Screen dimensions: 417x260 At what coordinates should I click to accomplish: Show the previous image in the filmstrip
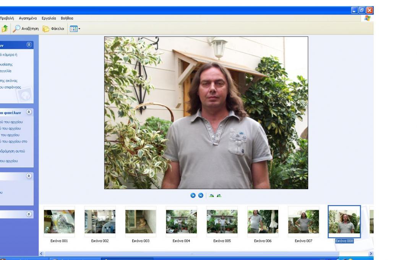[x=193, y=196]
